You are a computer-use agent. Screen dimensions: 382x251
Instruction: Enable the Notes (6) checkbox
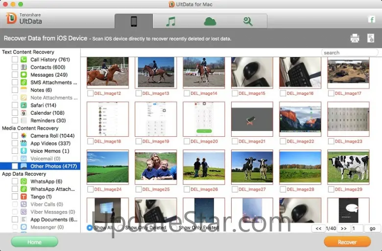click(15, 90)
